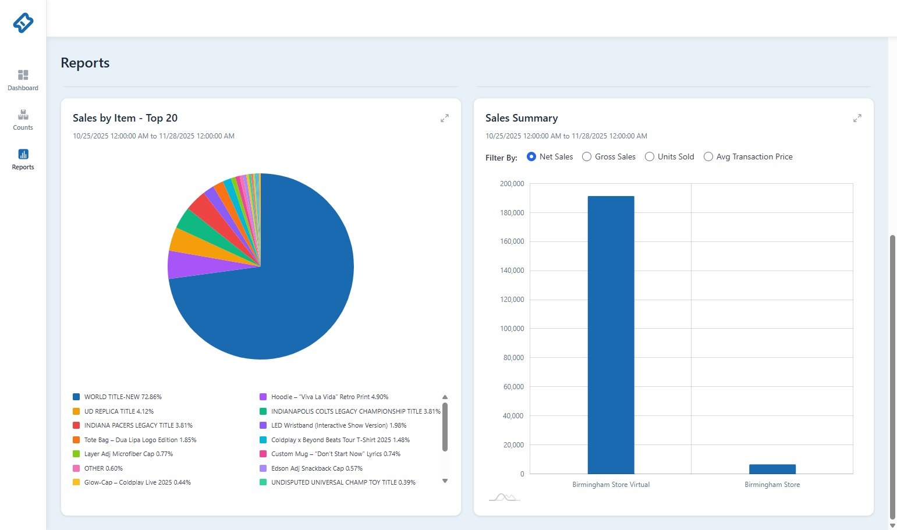Select the Units Sold filter
The width and height of the screenshot is (897, 530).
(650, 156)
